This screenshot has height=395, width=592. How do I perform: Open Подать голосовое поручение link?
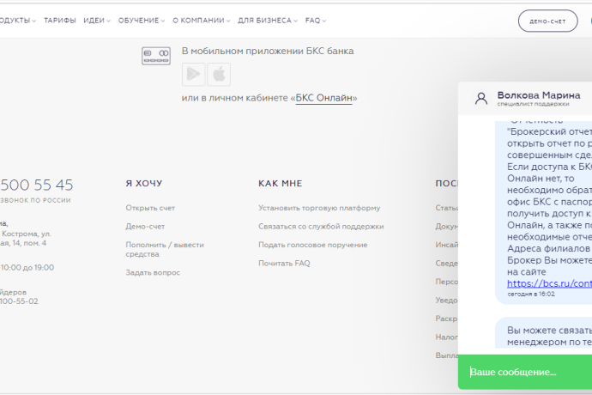[x=313, y=245]
